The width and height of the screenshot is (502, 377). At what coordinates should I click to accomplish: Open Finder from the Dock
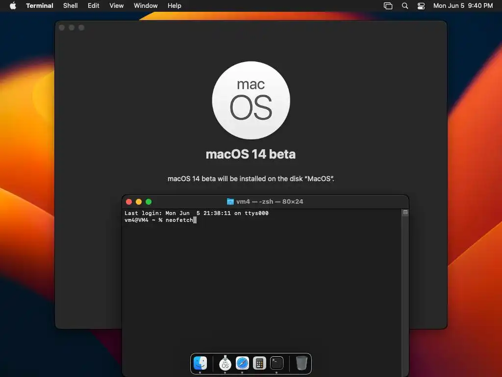pos(201,363)
